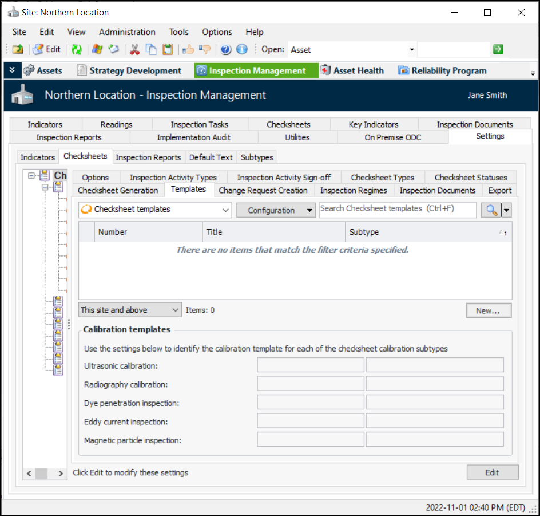
Task: Click the Search Checksheet templates field
Action: point(398,210)
